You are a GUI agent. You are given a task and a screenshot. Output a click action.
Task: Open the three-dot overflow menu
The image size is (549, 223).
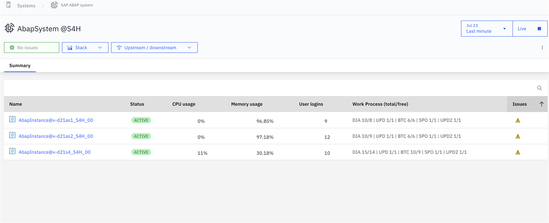point(542,48)
